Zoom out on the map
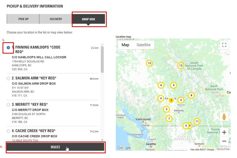The image size is (237, 158). coord(224,141)
